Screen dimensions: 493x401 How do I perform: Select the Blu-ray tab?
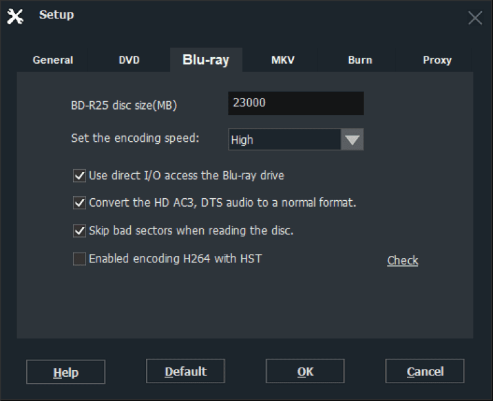tap(206, 60)
